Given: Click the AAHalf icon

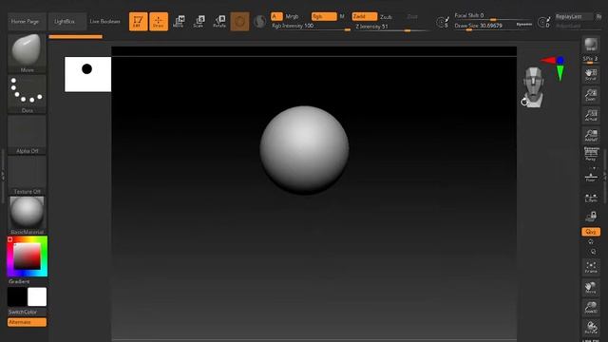Looking at the screenshot, I should pyautogui.click(x=591, y=135).
